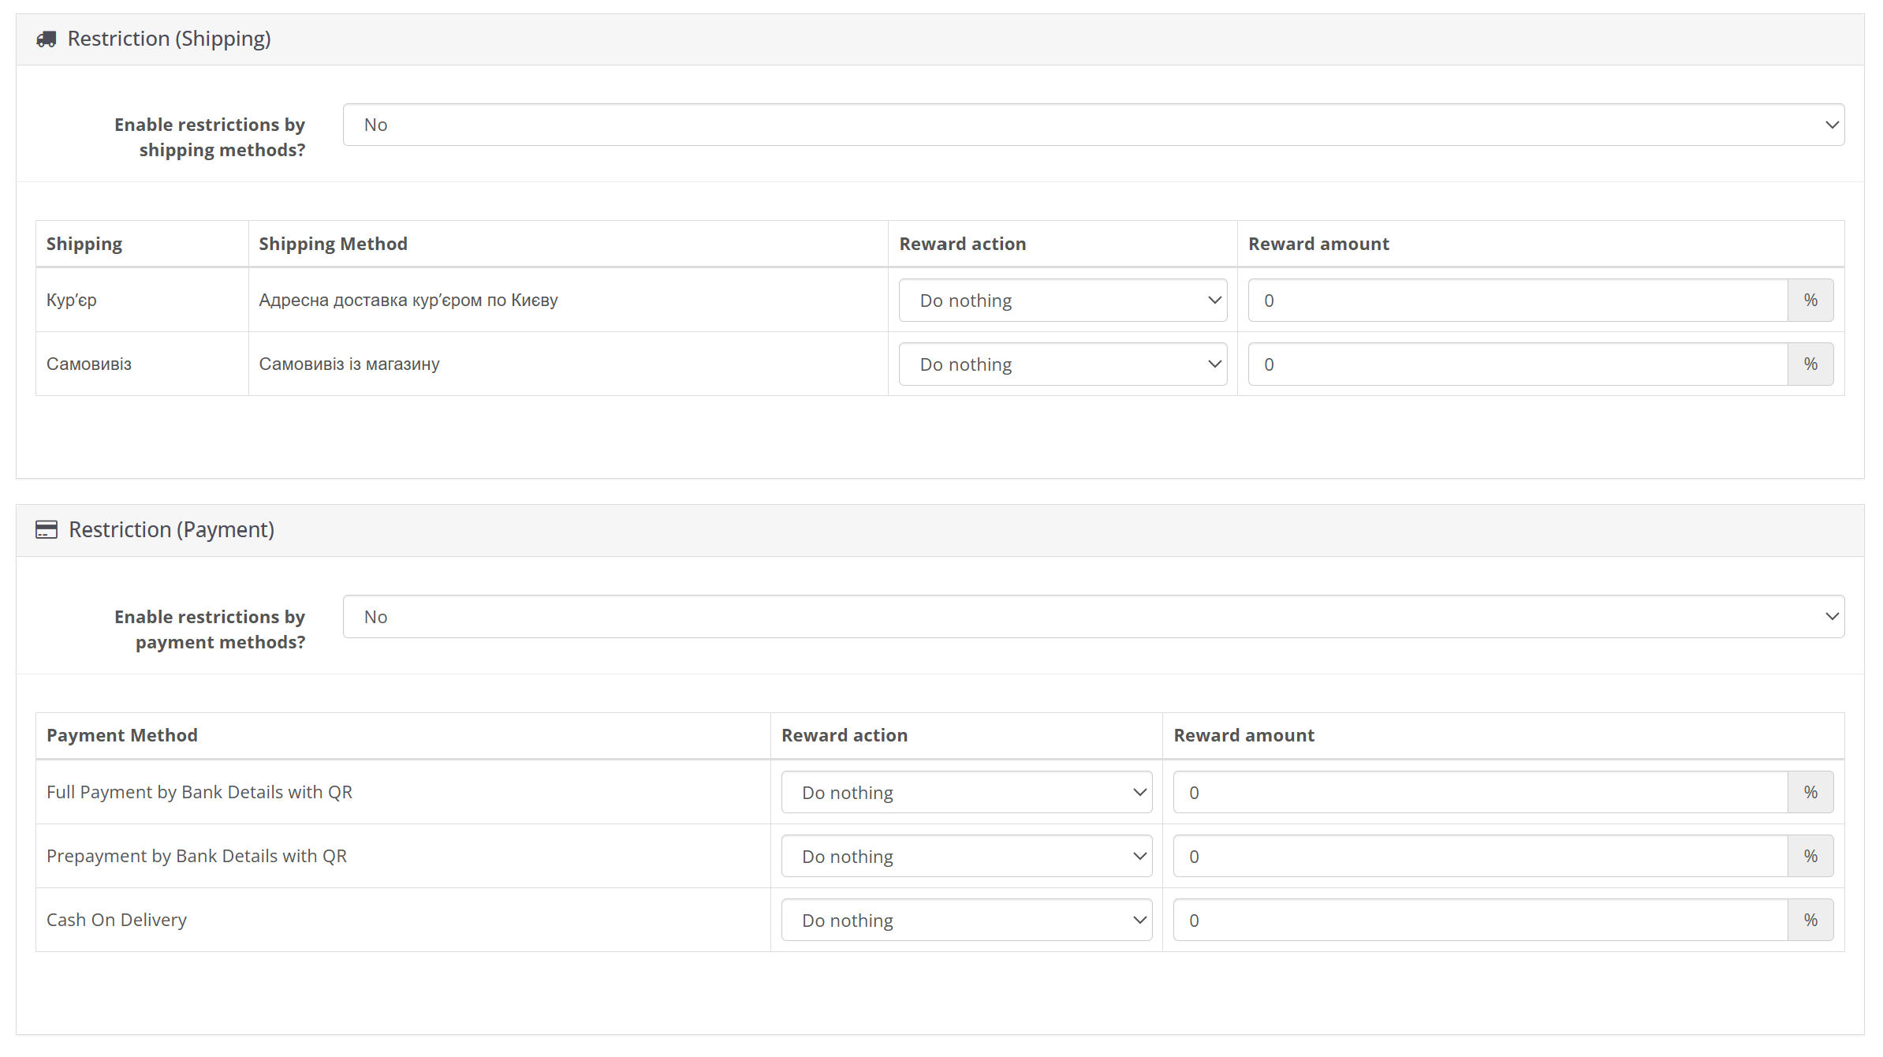The width and height of the screenshot is (1883, 1057).
Task: Open reward action for Full Payment QR
Action: [967, 793]
